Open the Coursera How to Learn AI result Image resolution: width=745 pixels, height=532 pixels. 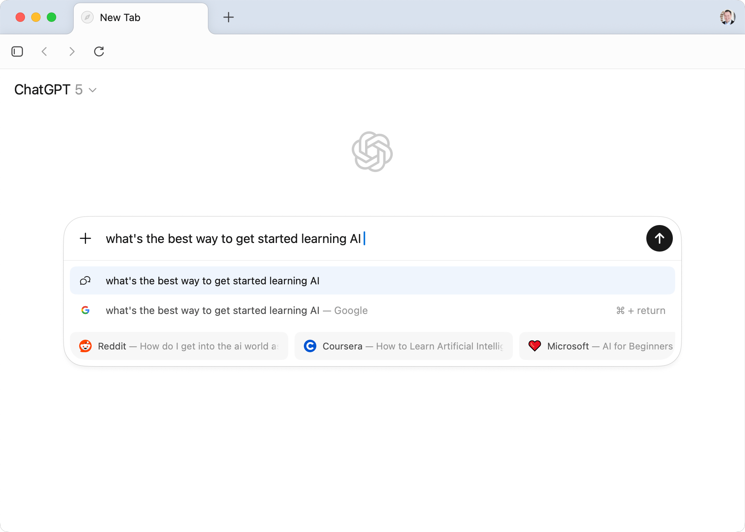[x=404, y=346]
